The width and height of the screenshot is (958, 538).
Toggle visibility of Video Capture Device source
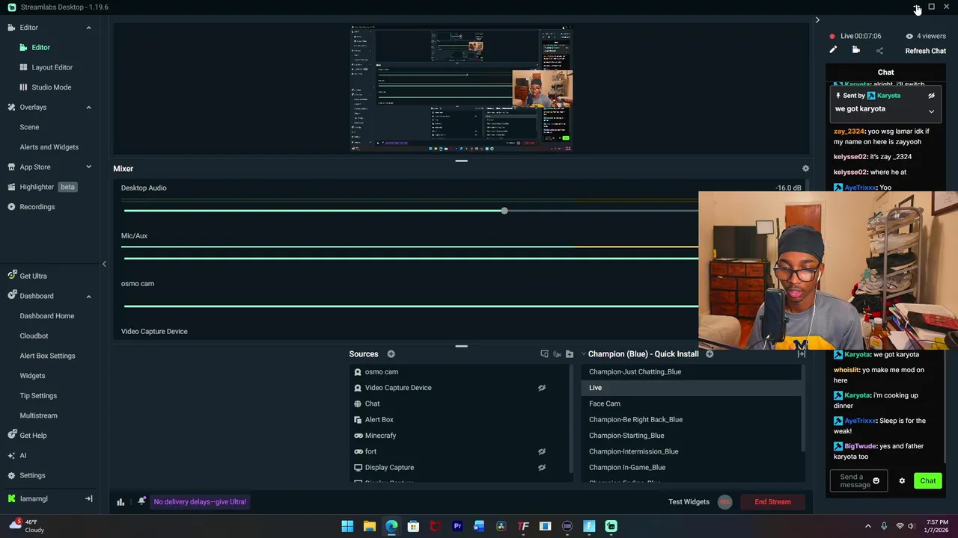point(542,388)
